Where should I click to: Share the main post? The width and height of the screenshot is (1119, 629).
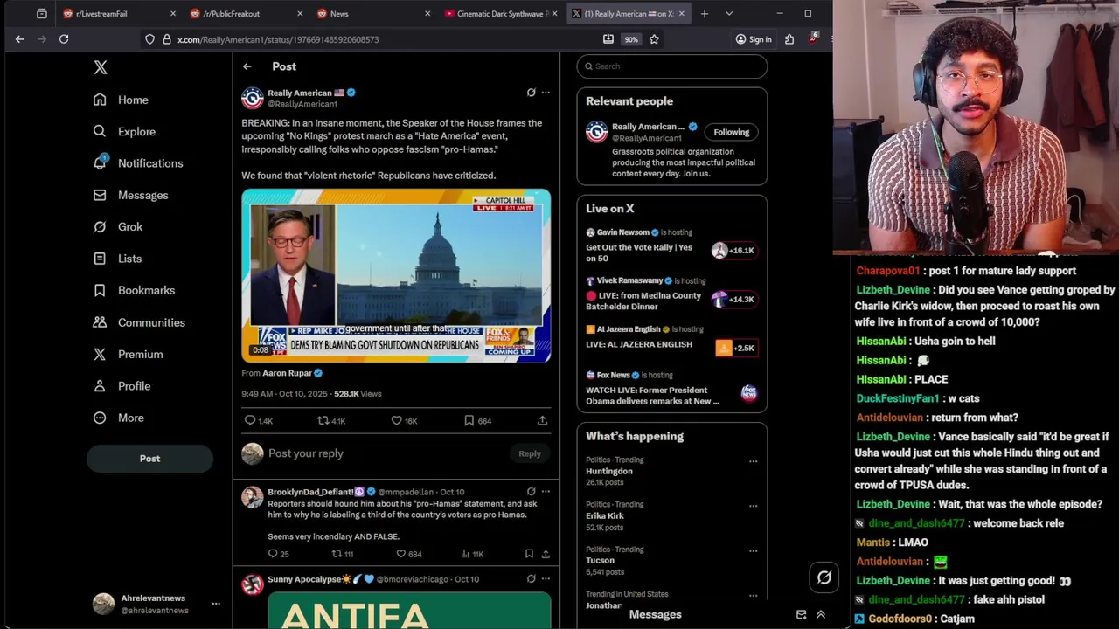(x=542, y=421)
